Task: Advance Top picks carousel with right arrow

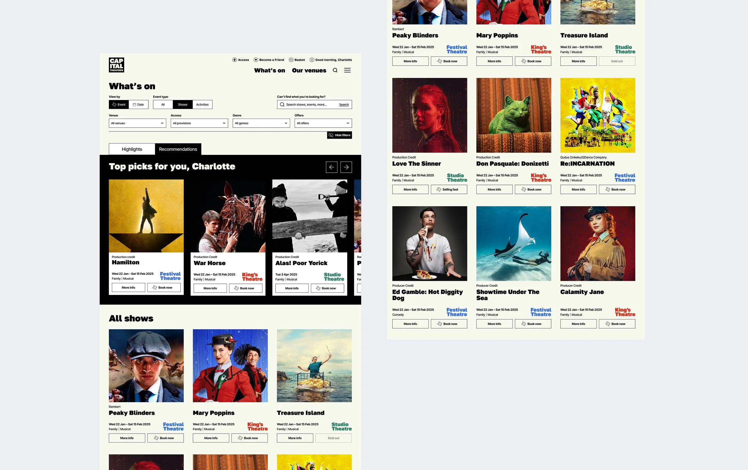Action: pyautogui.click(x=346, y=167)
